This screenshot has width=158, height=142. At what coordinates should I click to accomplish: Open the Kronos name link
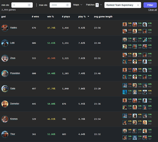pos(14,119)
